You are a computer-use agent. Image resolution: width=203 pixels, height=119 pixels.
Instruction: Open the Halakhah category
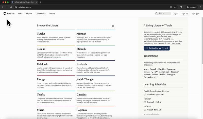click(x=42, y=64)
